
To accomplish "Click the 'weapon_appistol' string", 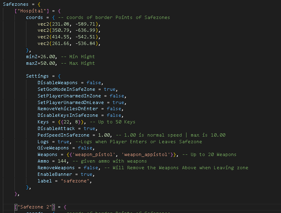I will (146, 154).
